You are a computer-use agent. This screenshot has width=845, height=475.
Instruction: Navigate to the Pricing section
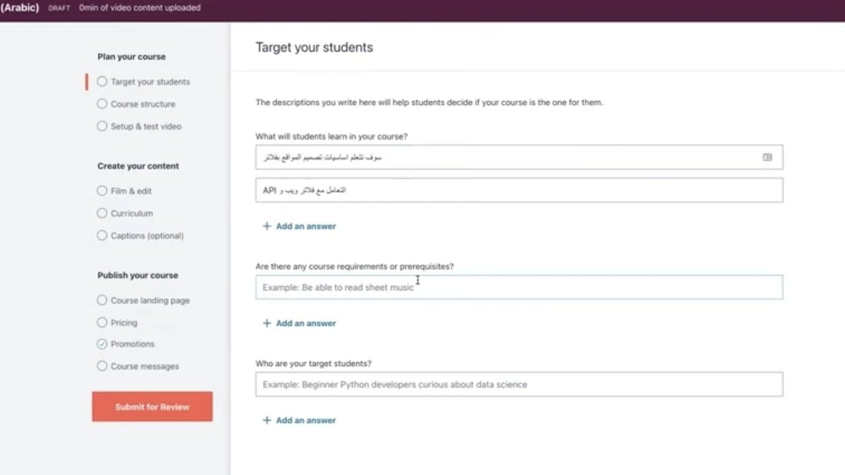coord(123,323)
